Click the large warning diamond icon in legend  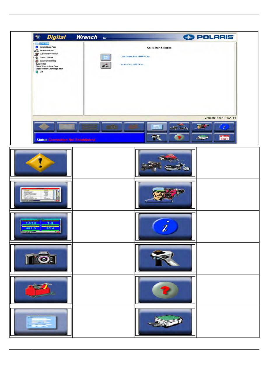(41, 163)
